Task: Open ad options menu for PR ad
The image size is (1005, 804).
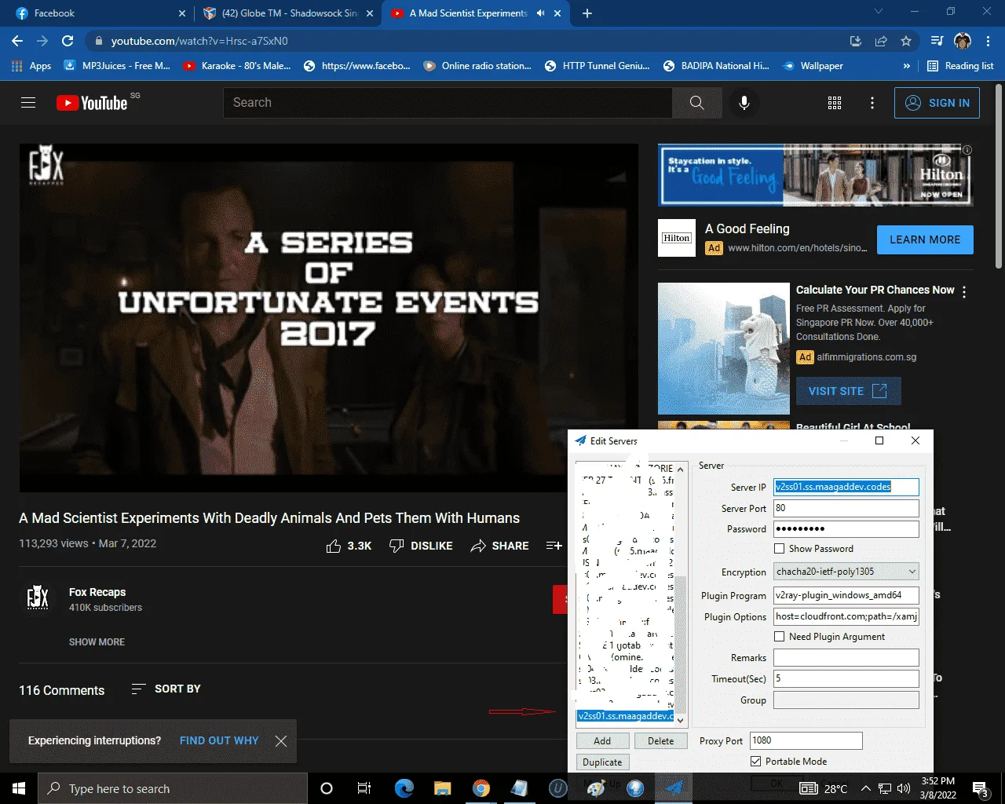Action: click(964, 291)
